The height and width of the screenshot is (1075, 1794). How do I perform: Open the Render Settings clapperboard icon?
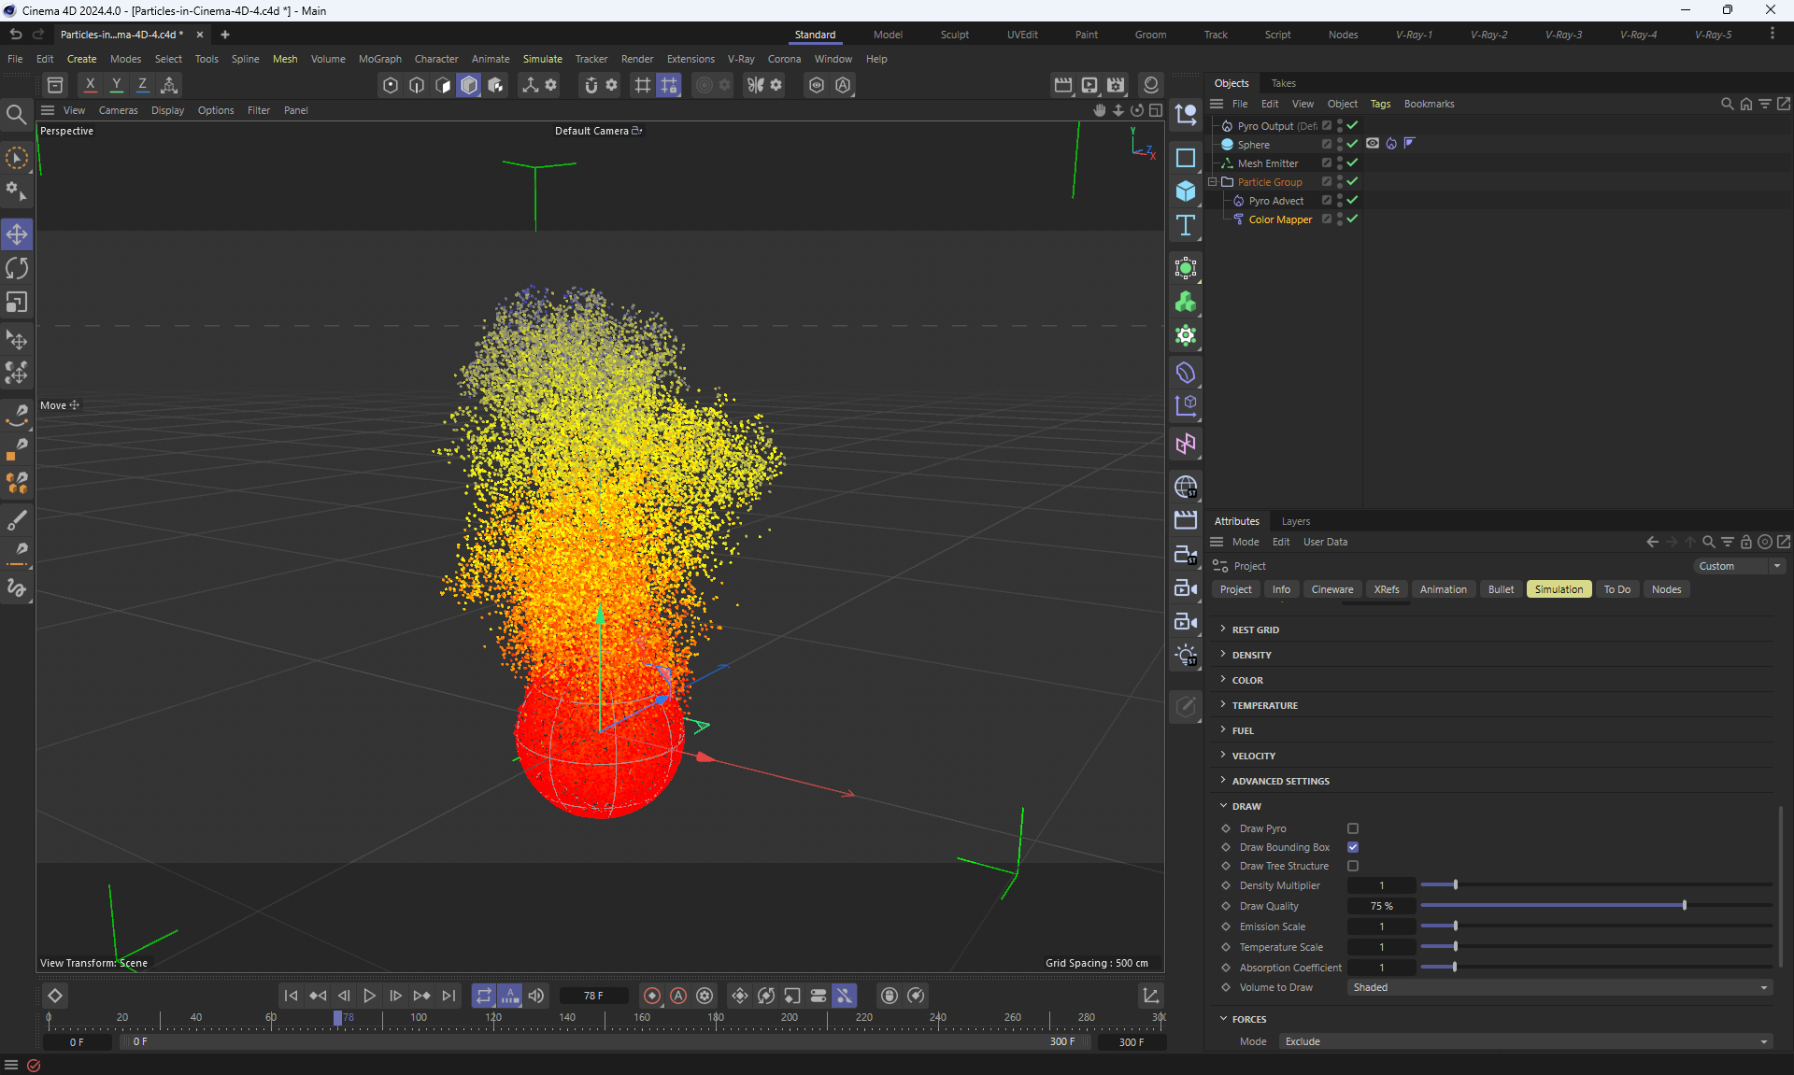tap(1116, 85)
